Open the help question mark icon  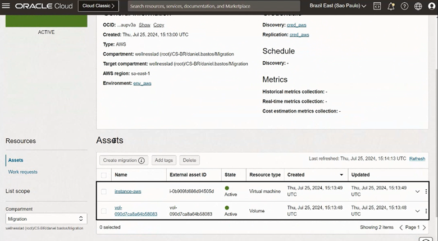404,6
